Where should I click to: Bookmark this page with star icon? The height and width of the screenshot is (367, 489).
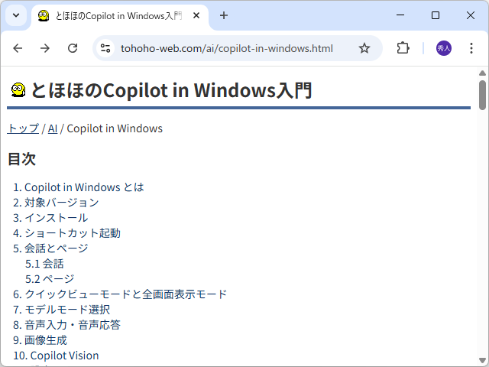[364, 48]
